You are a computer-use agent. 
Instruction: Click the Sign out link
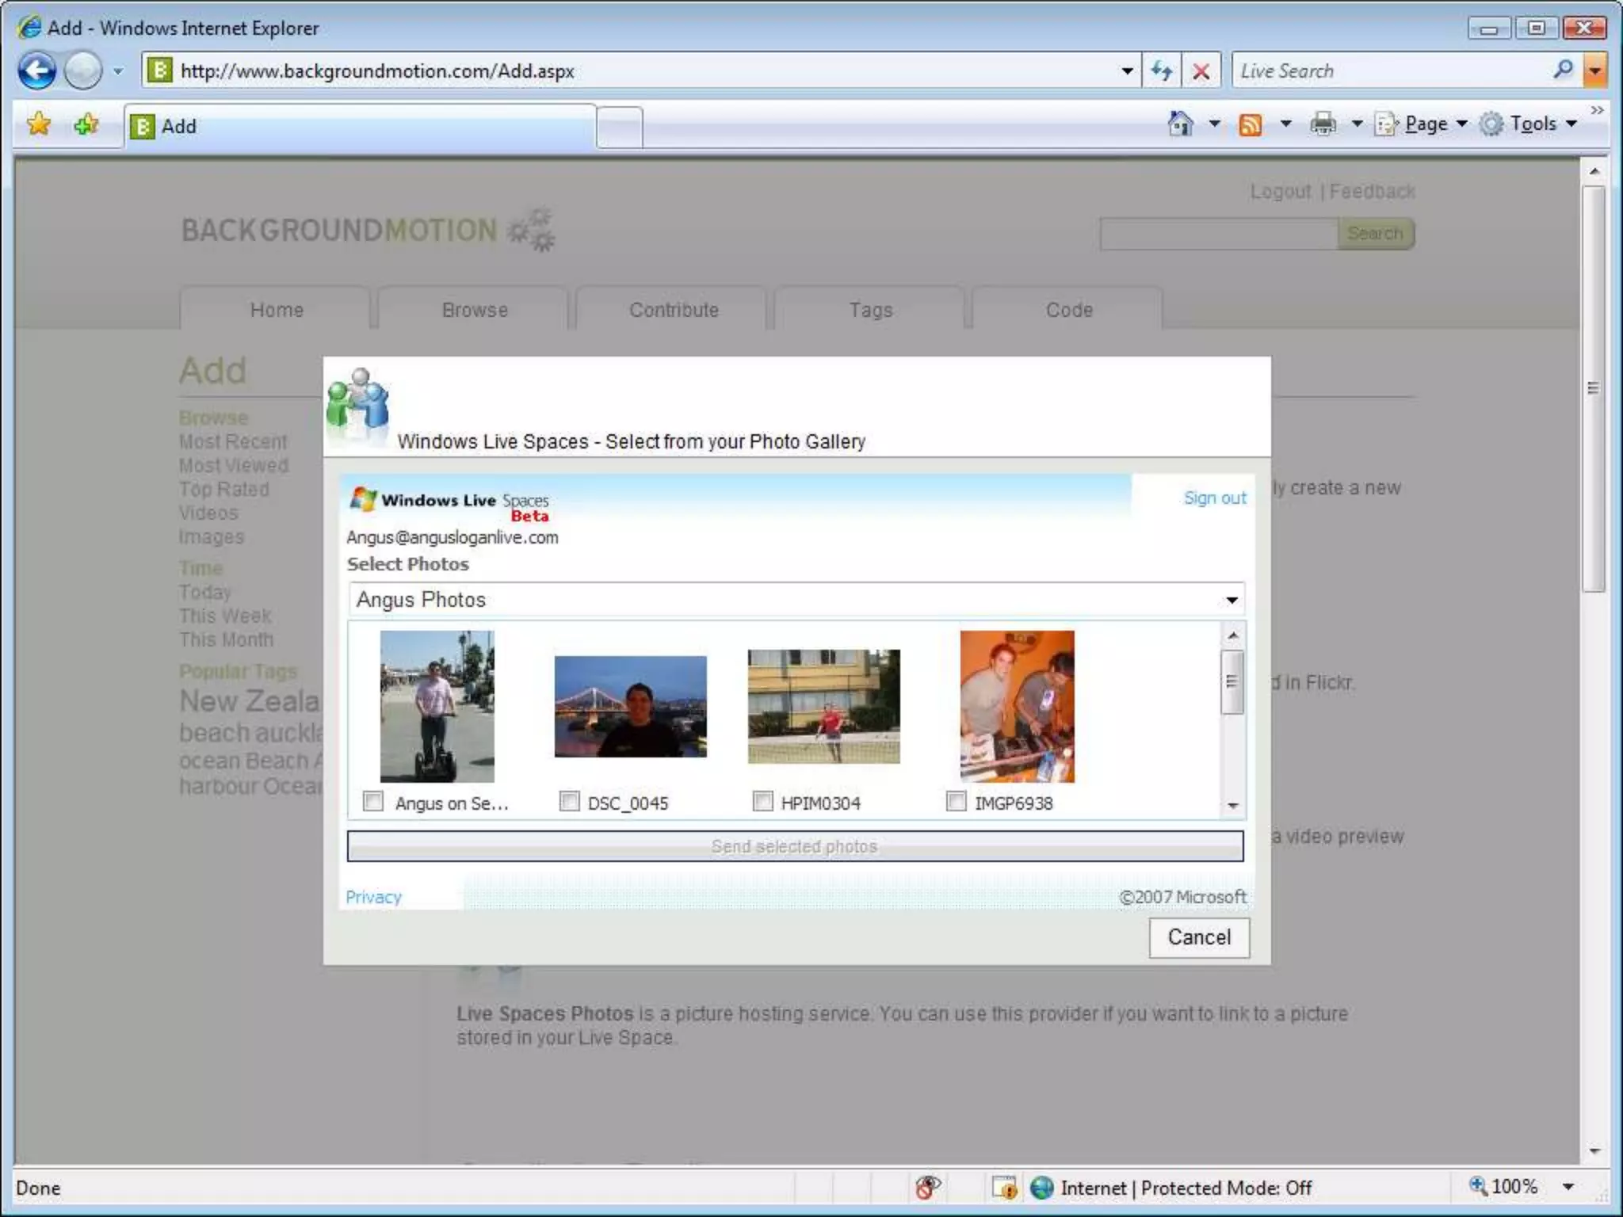tap(1214, 498)
